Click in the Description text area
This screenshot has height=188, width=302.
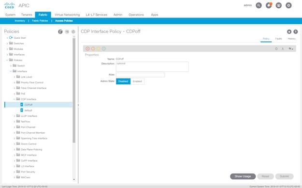click(x=152, y=67)
